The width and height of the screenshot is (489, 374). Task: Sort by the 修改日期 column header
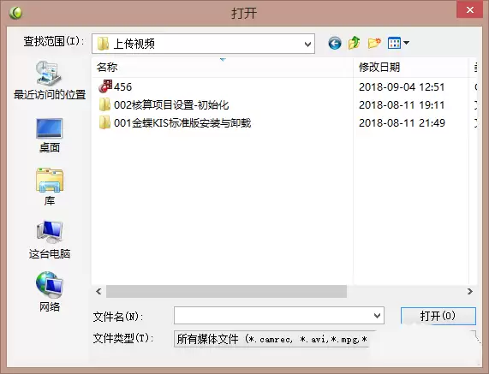379,67
